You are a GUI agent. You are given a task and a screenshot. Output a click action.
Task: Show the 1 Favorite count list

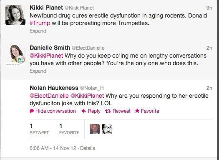coord(69,129)
